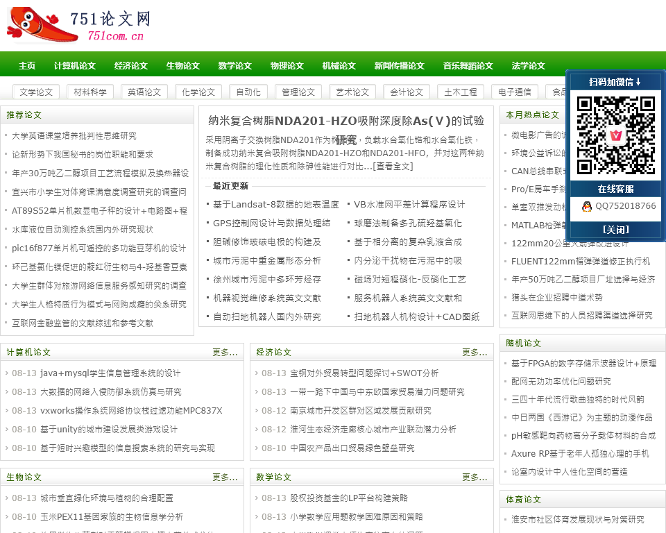Screen dimensions: 666x533
Task: Open the 法学论文 navigation item
Action: click(x=529, y=66)
